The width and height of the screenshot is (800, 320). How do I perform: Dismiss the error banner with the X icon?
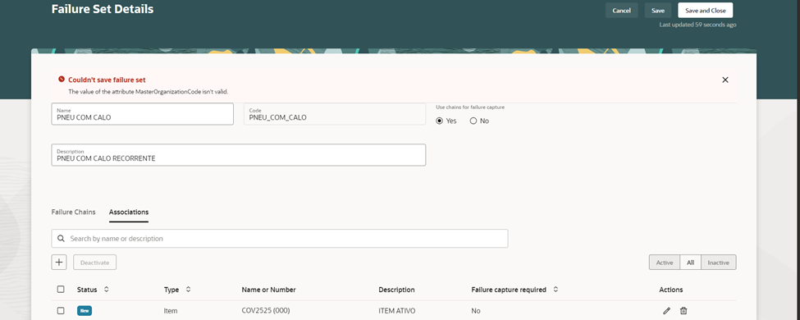(725, 80)
